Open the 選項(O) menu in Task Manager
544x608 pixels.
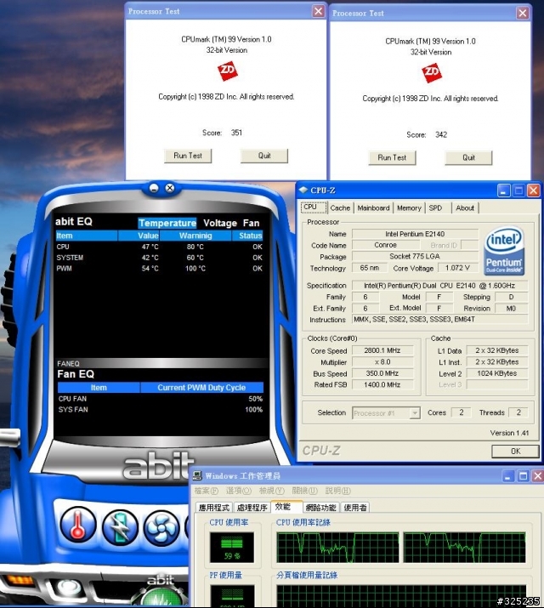[x=239, y=491]
